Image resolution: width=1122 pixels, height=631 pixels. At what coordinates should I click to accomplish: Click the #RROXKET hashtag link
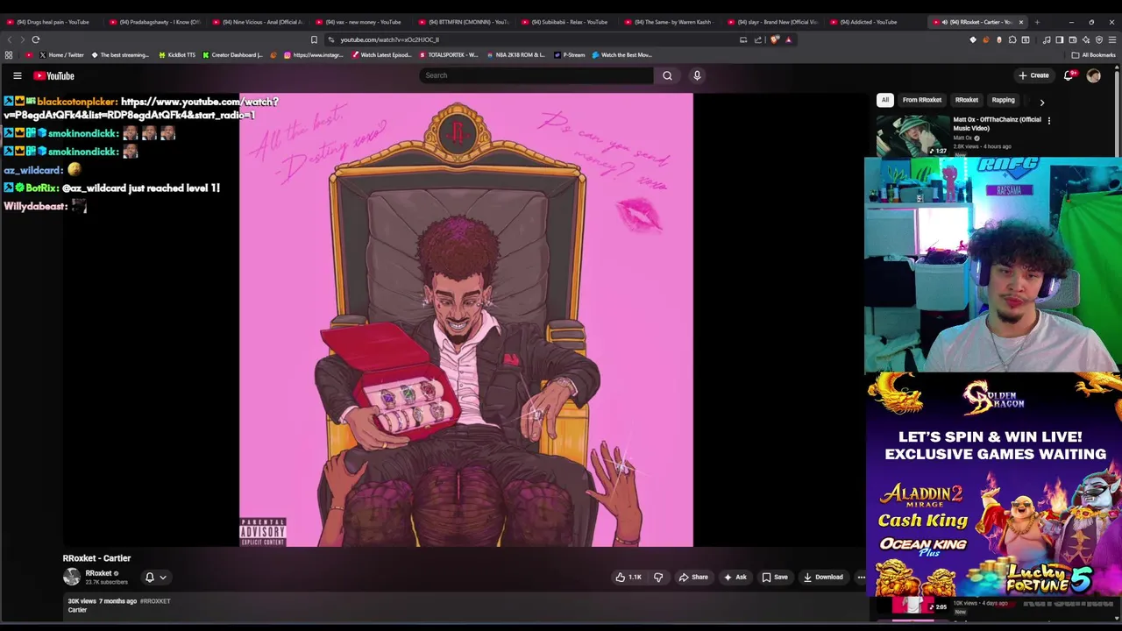tap(155, 601)
